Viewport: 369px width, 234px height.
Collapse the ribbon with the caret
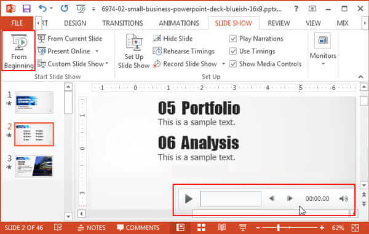coord(360,77)
